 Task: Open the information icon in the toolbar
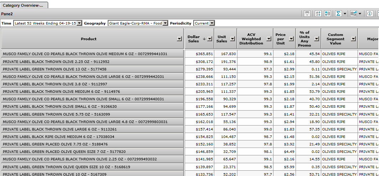(x=370, y=14)
